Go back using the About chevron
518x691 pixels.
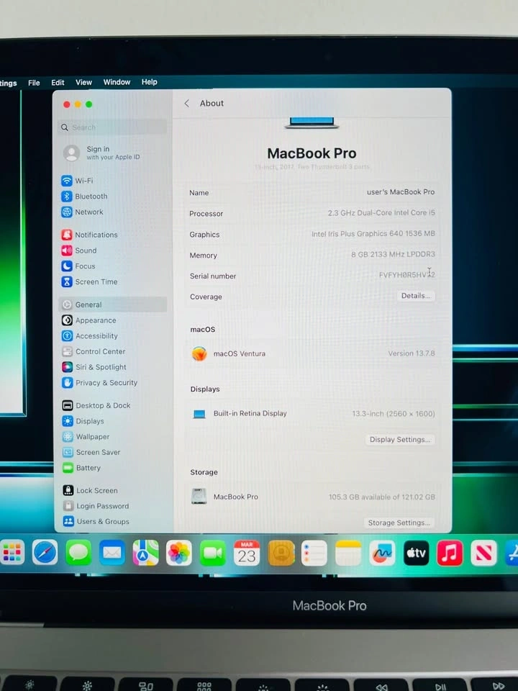click(x=187, y=104)
